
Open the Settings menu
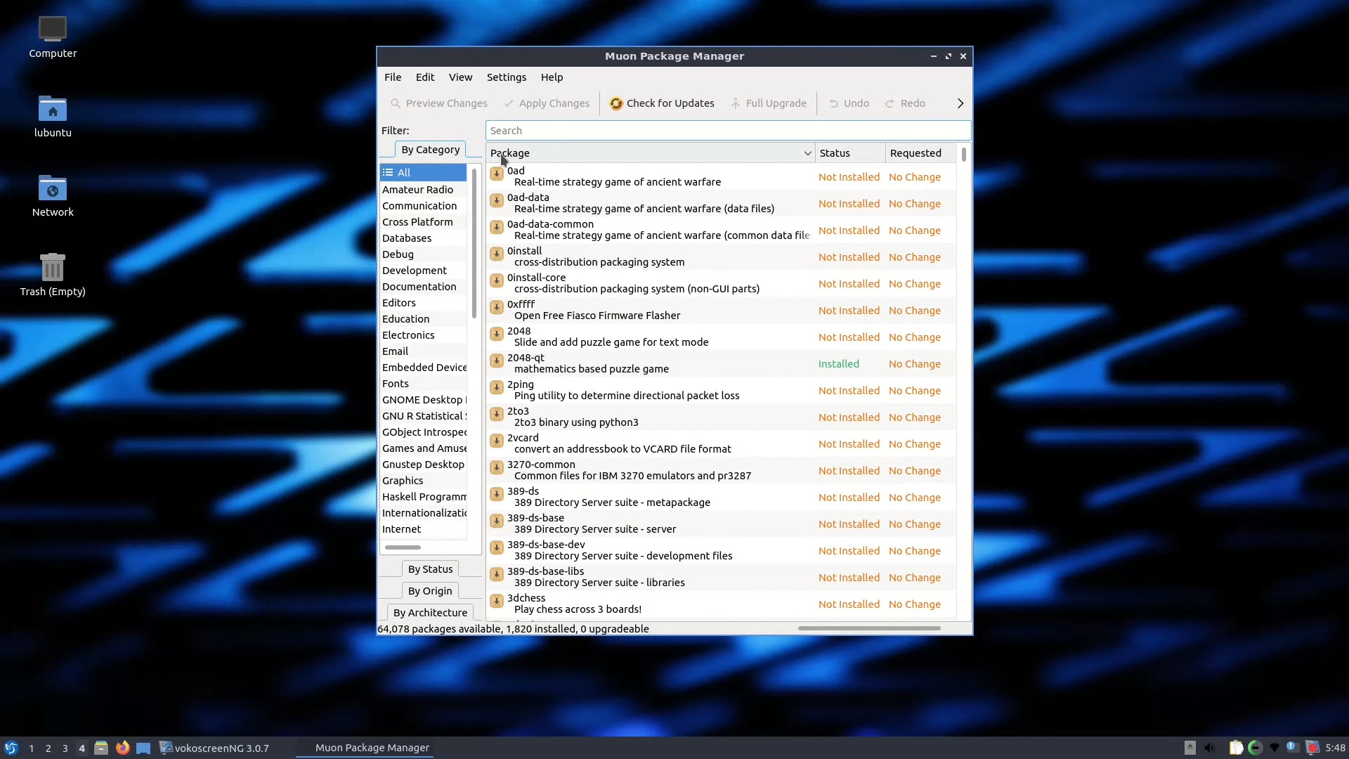coord(506,77)
